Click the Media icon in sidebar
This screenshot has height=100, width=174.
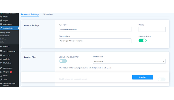tap(1, 17)
